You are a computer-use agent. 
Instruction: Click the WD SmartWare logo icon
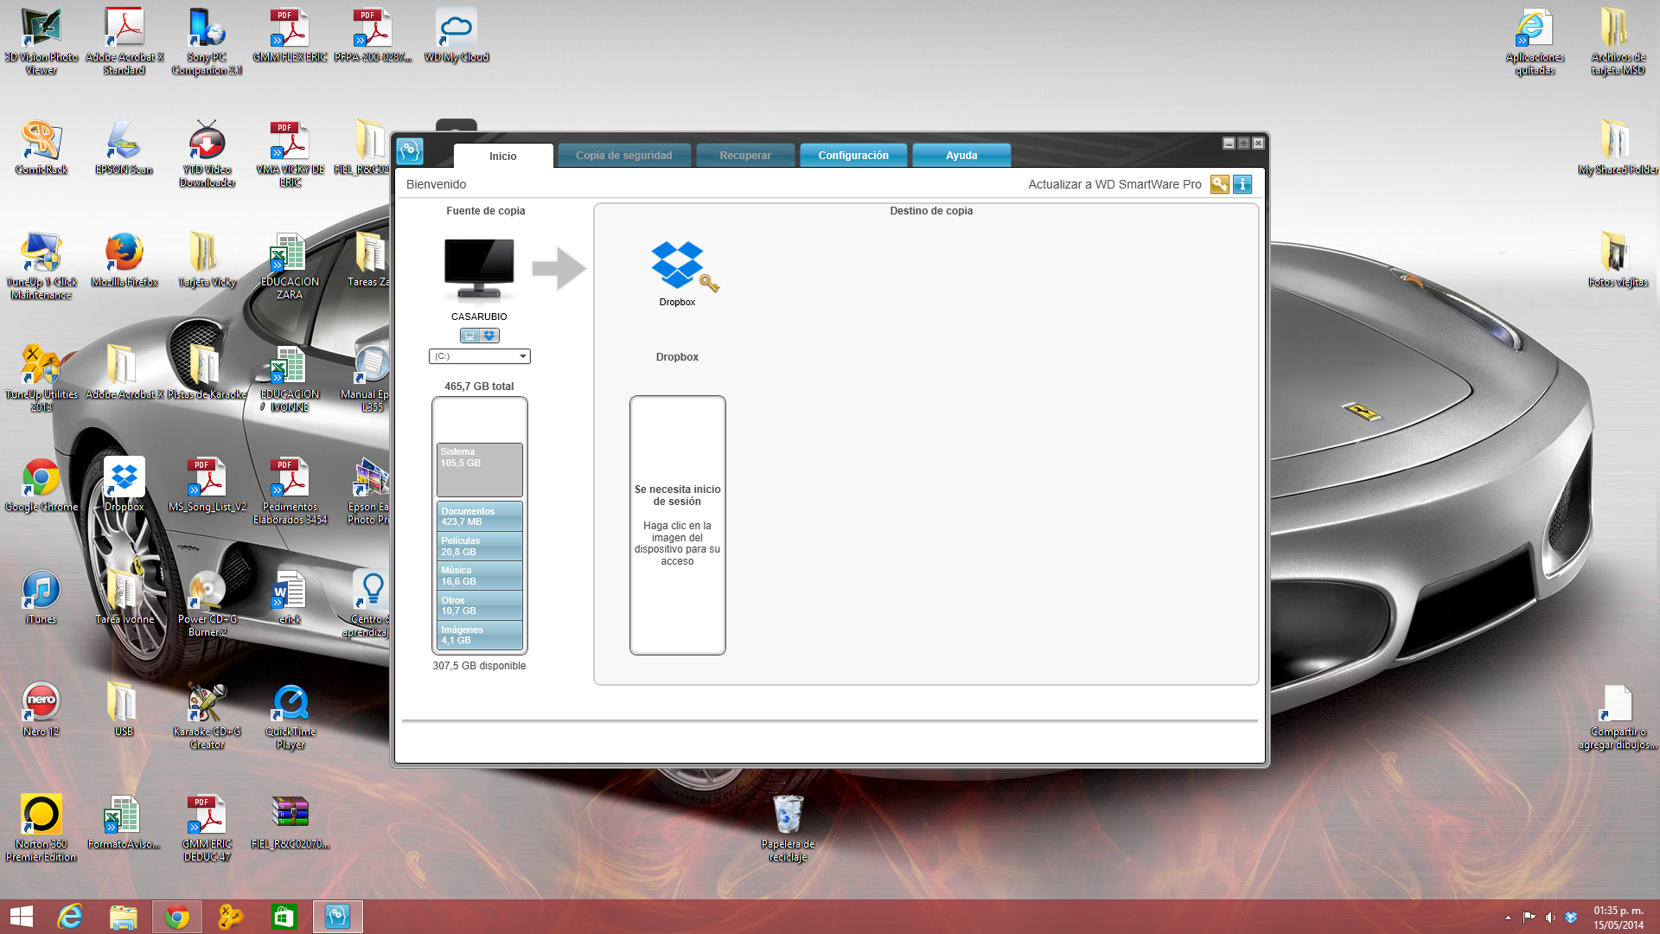coord(411,152)
